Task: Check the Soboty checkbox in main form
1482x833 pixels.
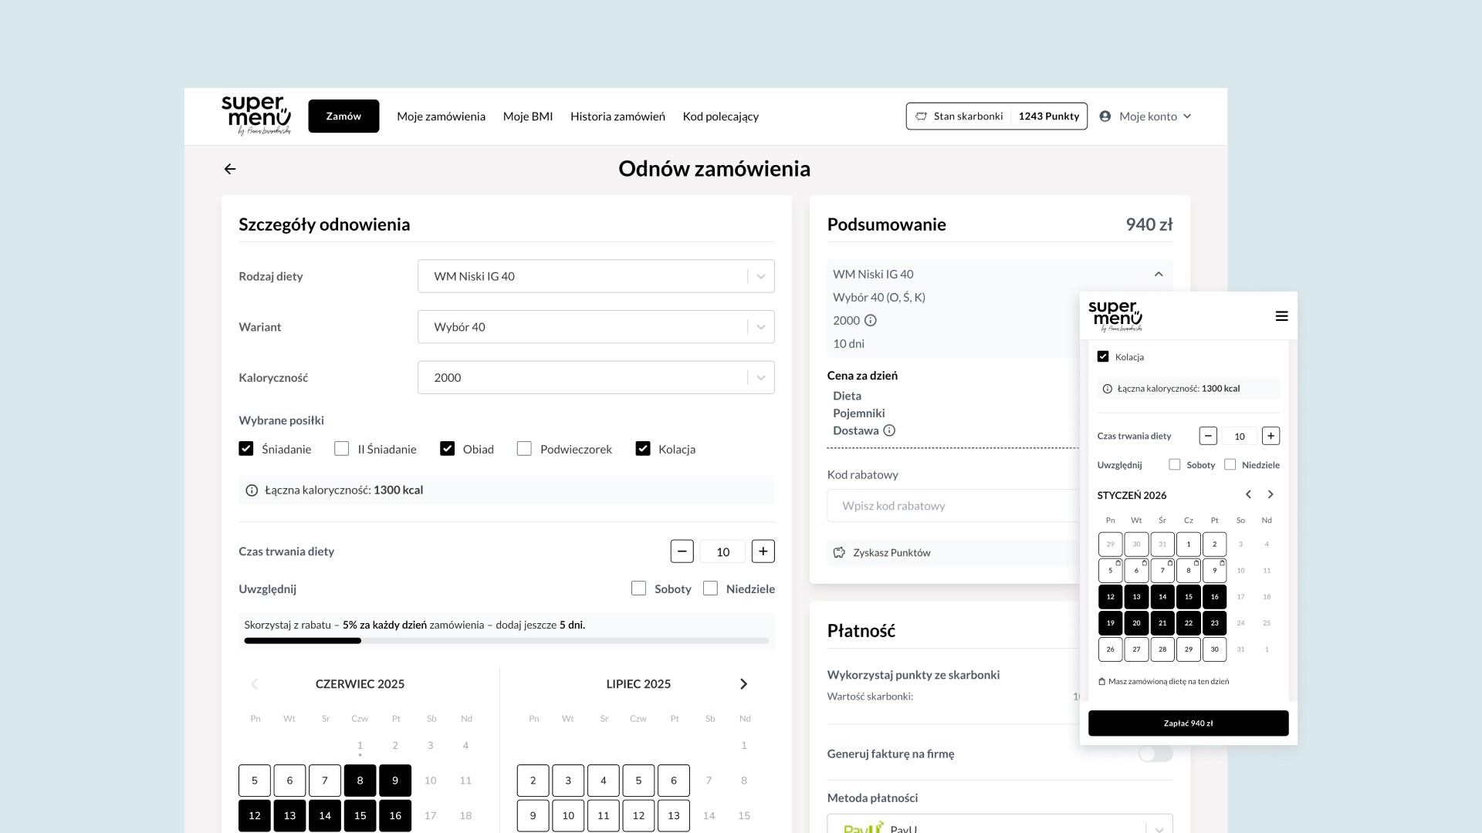Action: pos(638,588)
